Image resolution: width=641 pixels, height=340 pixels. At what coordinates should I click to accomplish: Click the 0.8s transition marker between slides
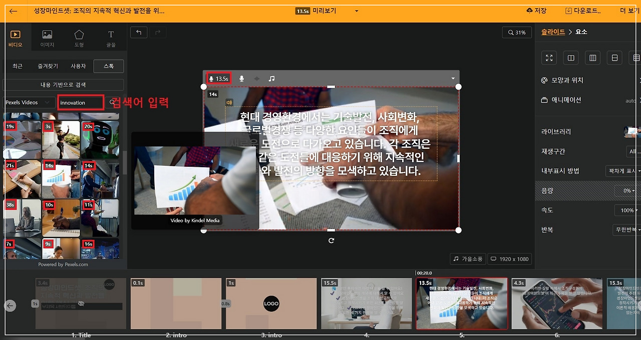click(226, 303)
